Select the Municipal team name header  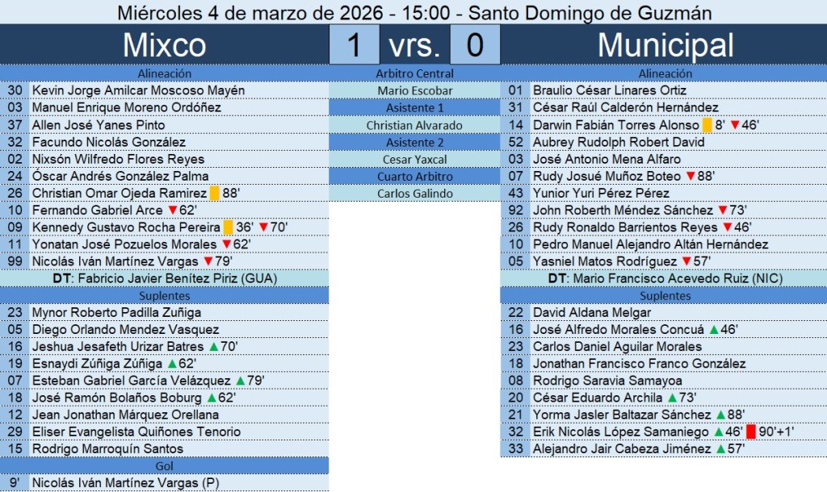(665, 45)
